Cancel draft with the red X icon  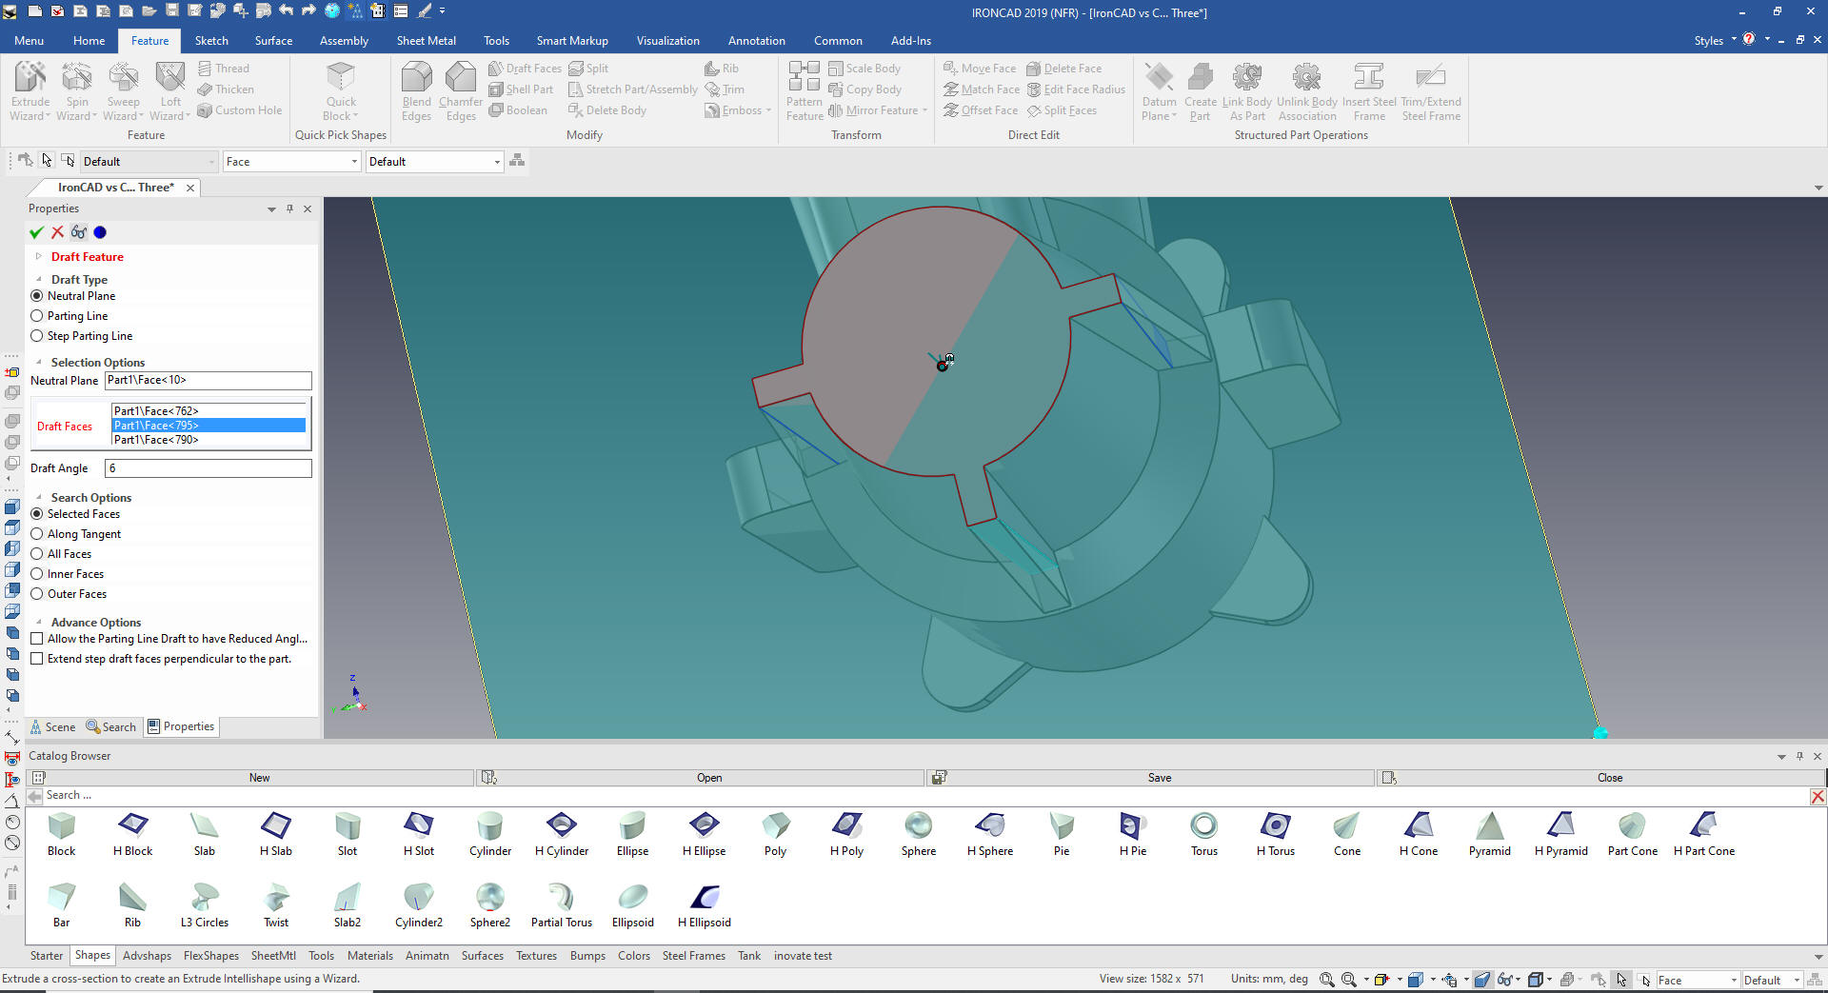coord(57,232)
